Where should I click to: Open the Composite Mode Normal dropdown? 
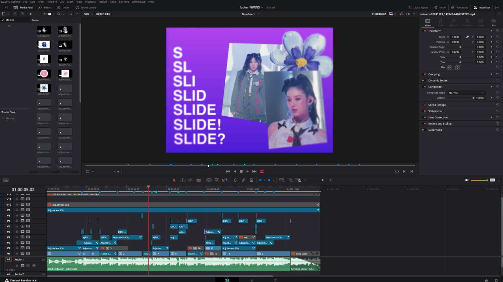[x=466, y=93]
